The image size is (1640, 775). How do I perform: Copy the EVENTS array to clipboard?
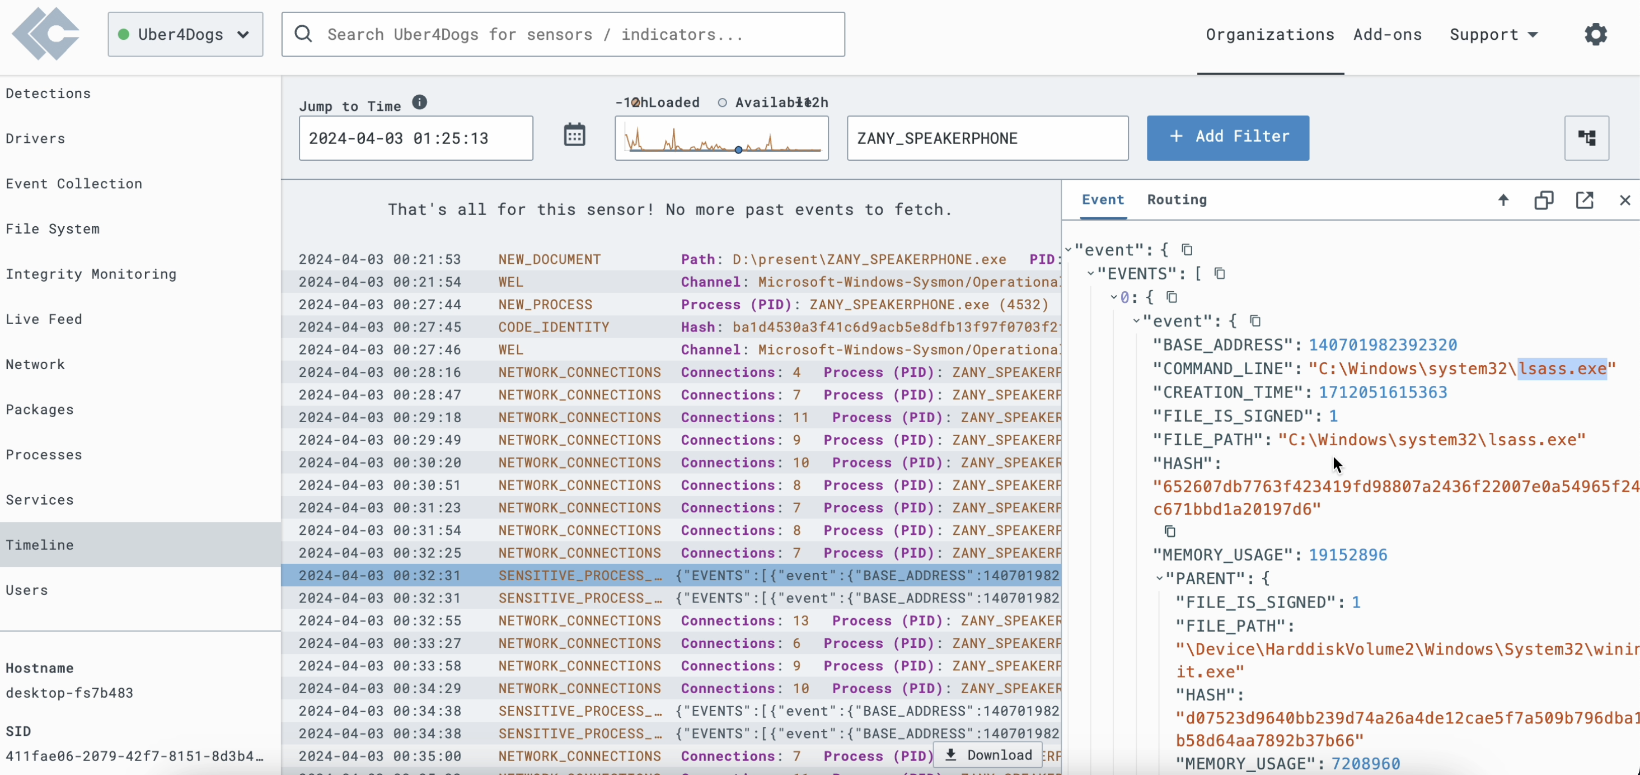pyautogui.click(x=1219, y=273)
